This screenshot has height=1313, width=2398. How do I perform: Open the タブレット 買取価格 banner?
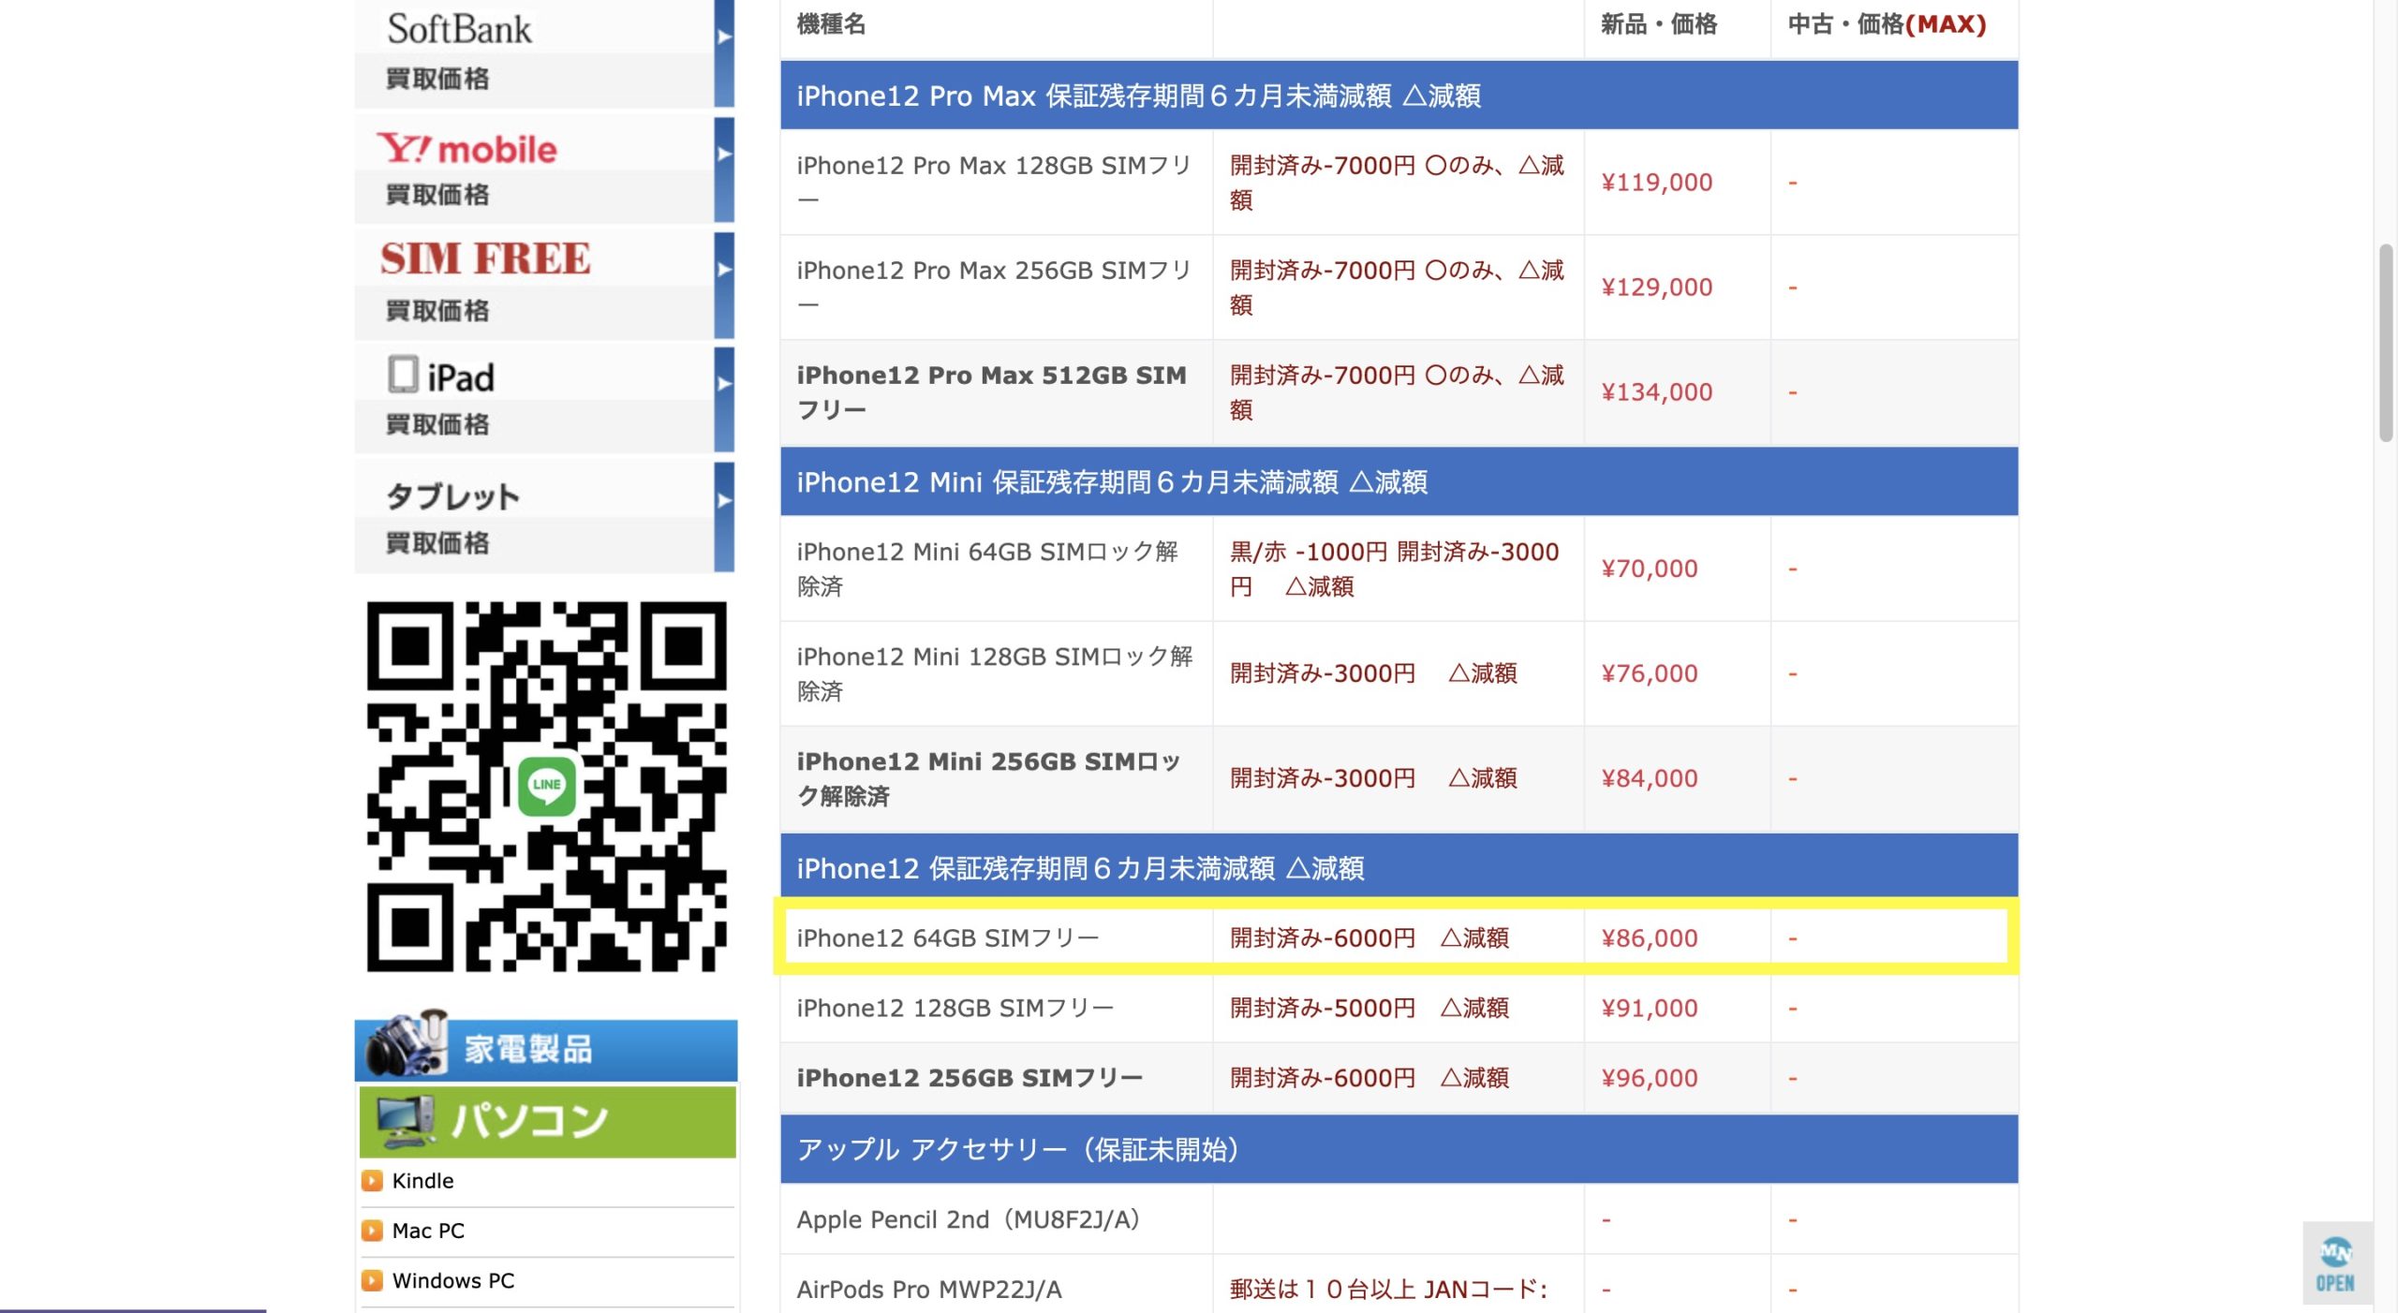(x=544, y=517)
